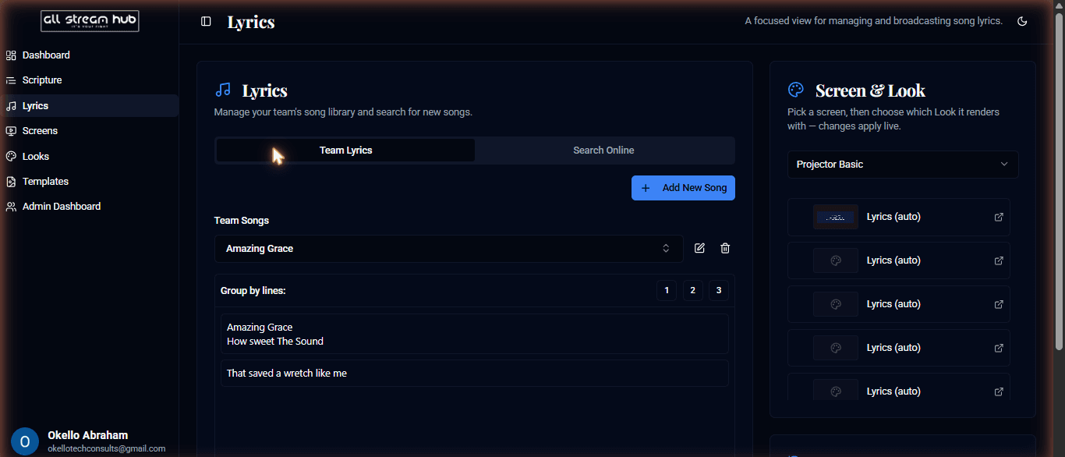This screenshot has width=1065, height=457.
Task: Switch to the Search Online tab
Action: [603, 151]
